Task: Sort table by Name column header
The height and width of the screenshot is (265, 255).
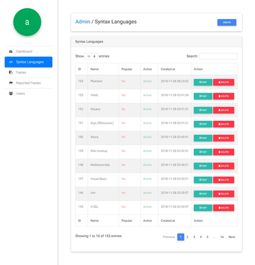Action: click(x=95, y=69)
